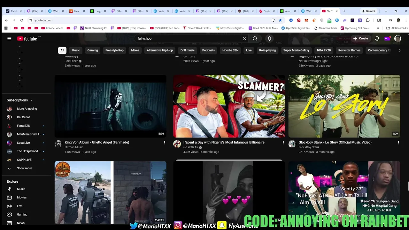This screenshot has height=230, width=409.
Task: Open Sosa Live subscription channel
Action: point(23,143)
